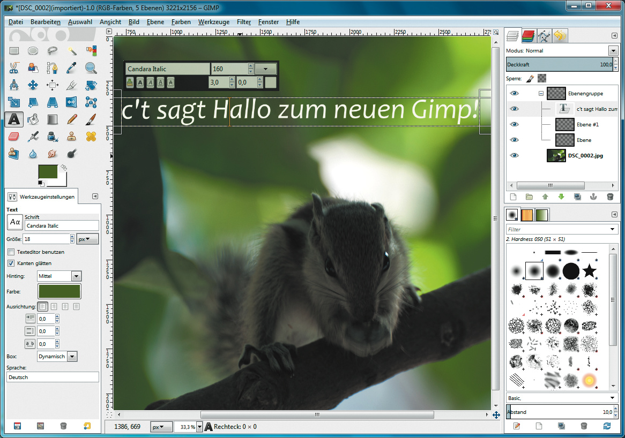Image resolution: width=625 pixels, height=438 pixels.
Task: Open the Modus Normal dropdown
Action: 613,50
